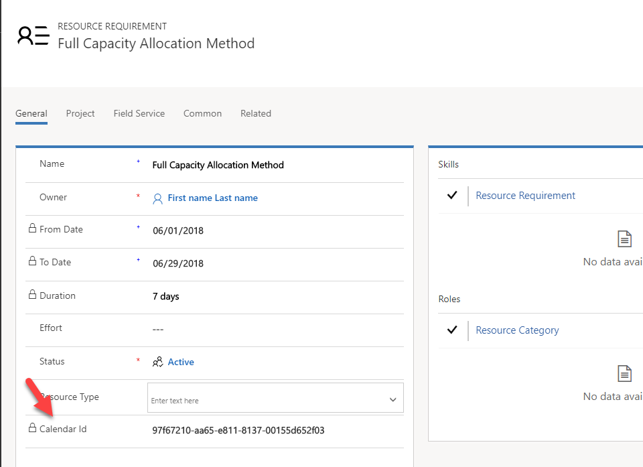Click the Name field label

52,163
